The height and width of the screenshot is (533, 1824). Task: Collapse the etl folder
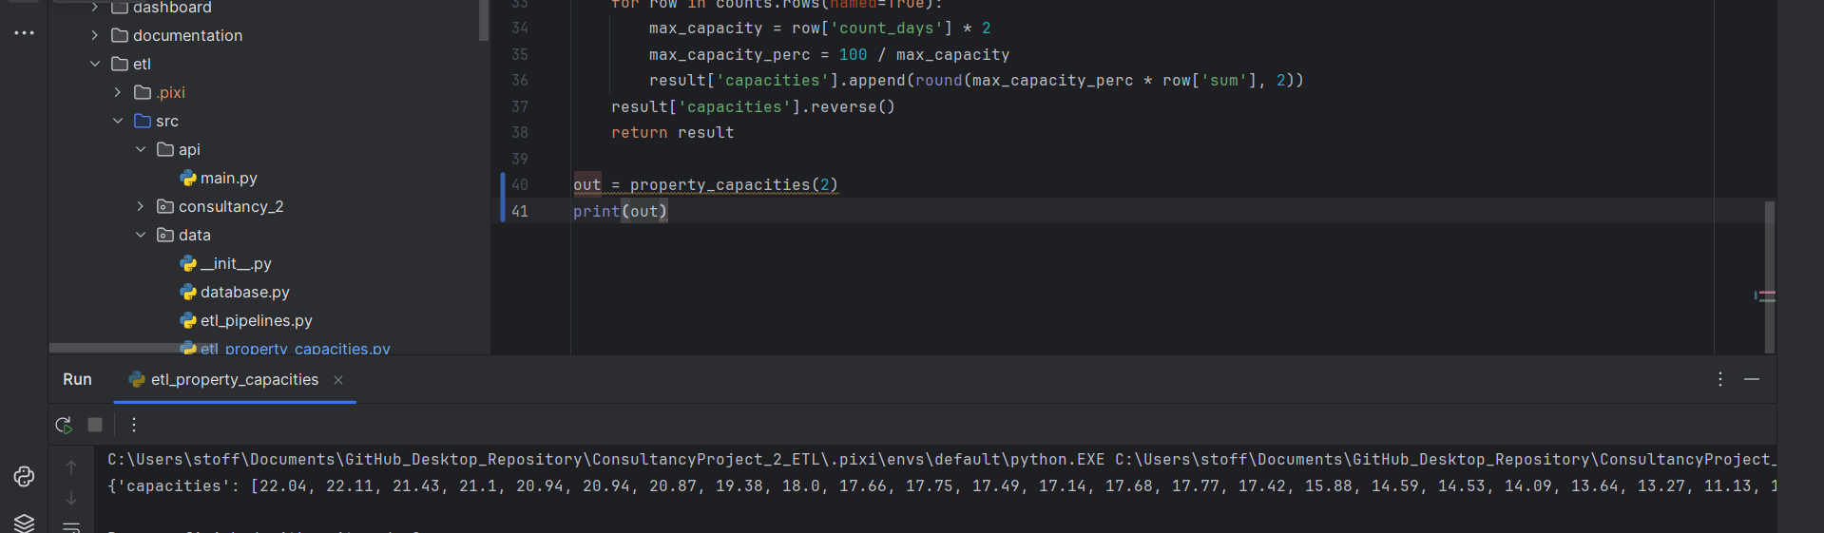[94, 64]
